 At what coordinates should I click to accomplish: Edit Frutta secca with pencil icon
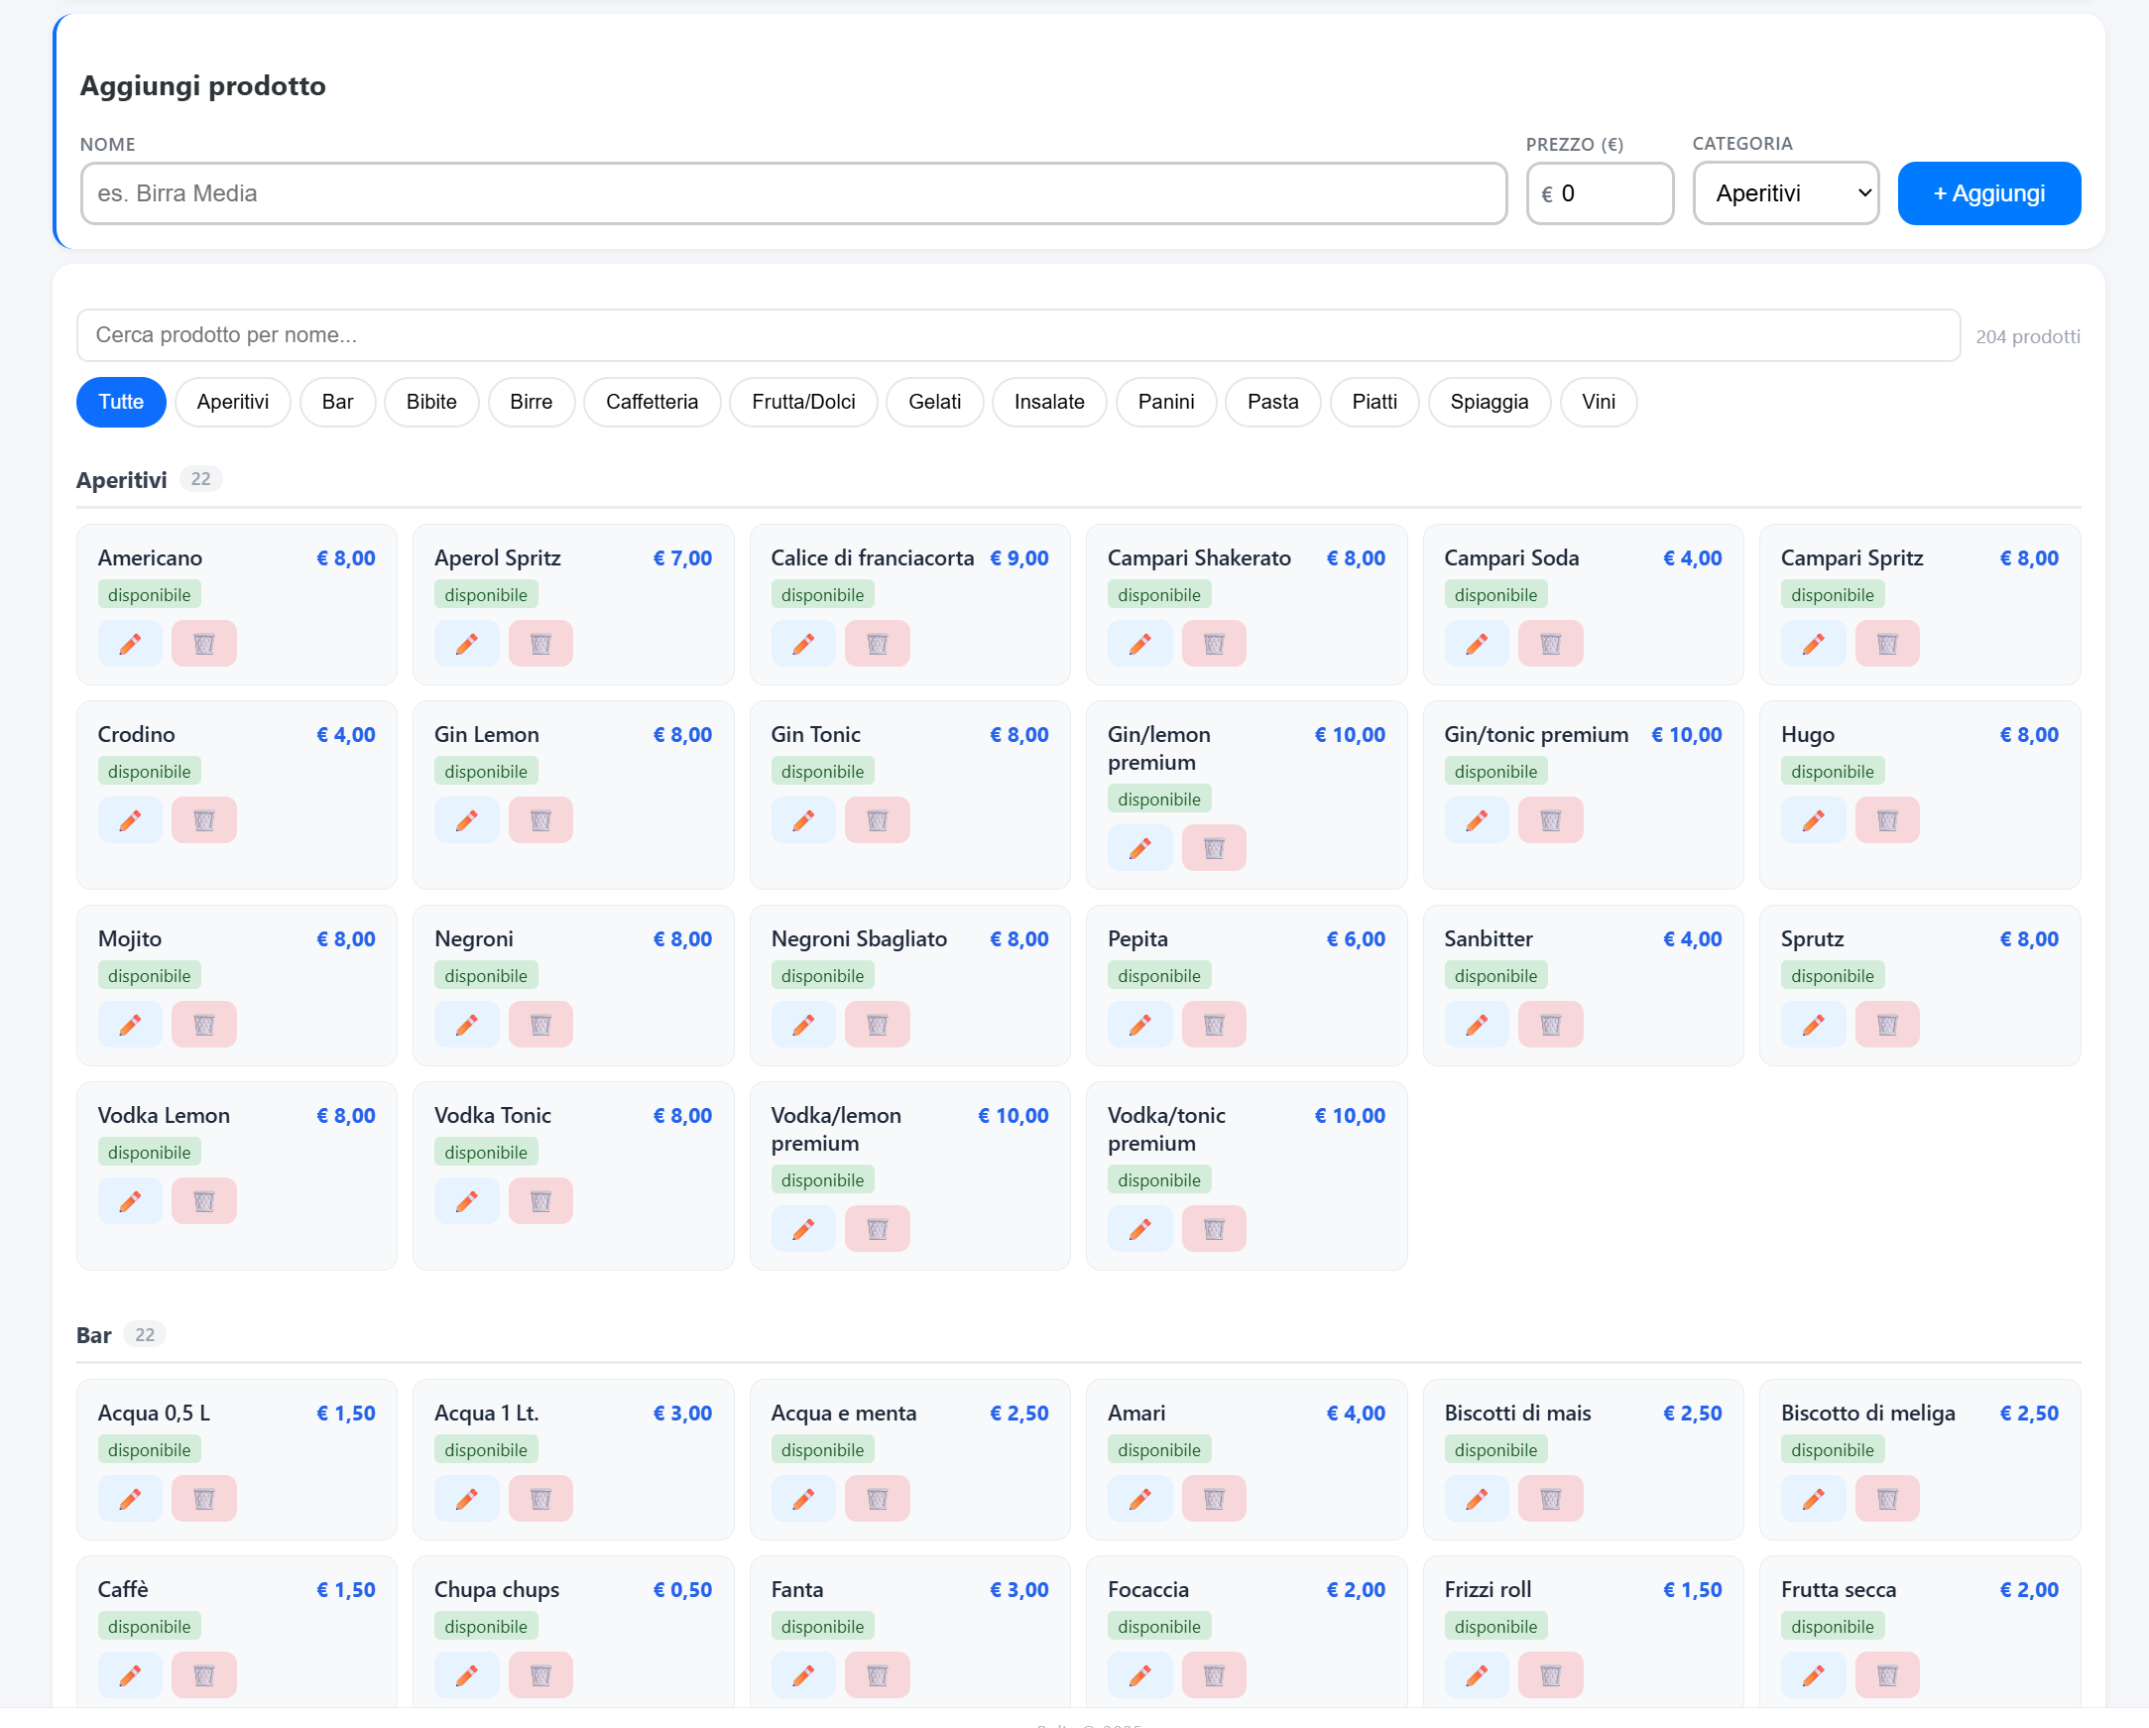[x=1813, y=1674]
